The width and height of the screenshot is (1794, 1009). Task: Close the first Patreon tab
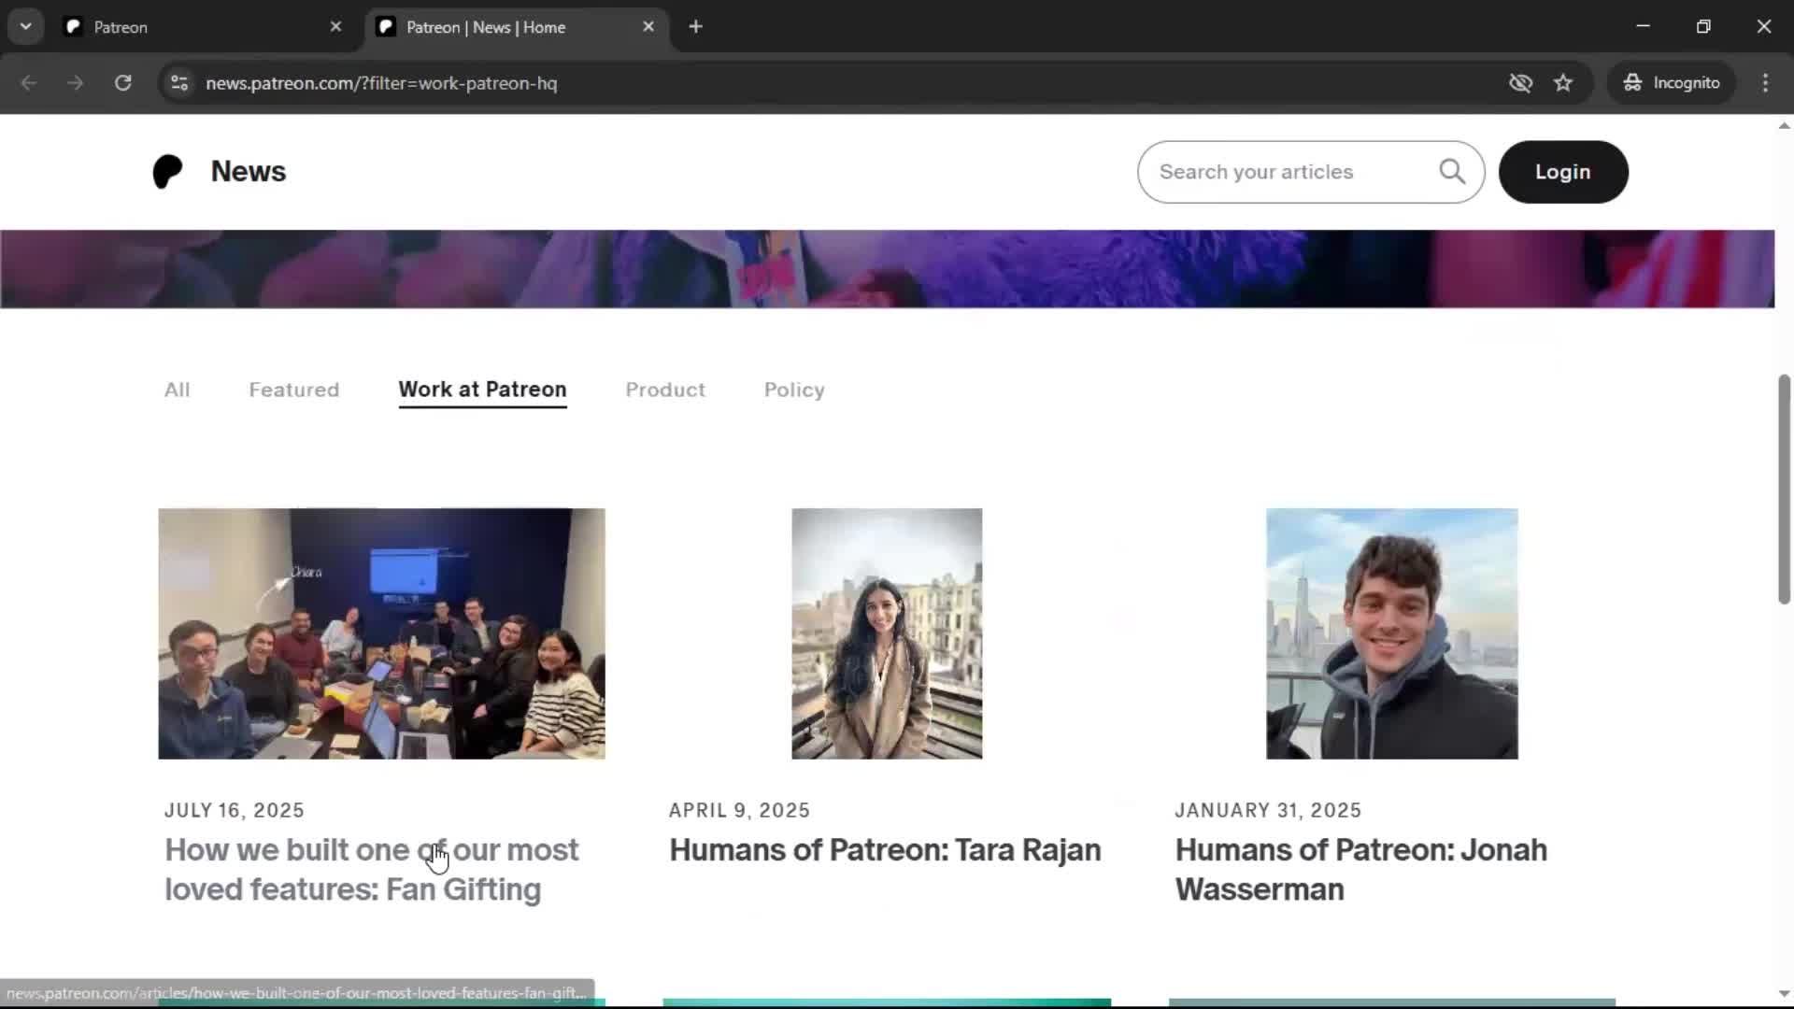point(335,27)
